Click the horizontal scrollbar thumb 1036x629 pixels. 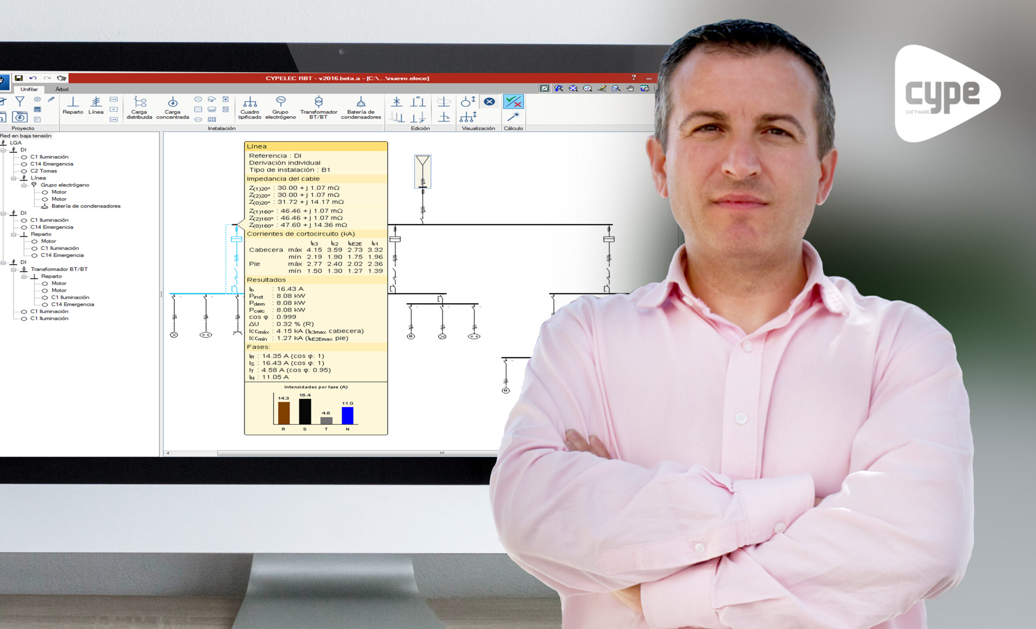click(357, 453)
